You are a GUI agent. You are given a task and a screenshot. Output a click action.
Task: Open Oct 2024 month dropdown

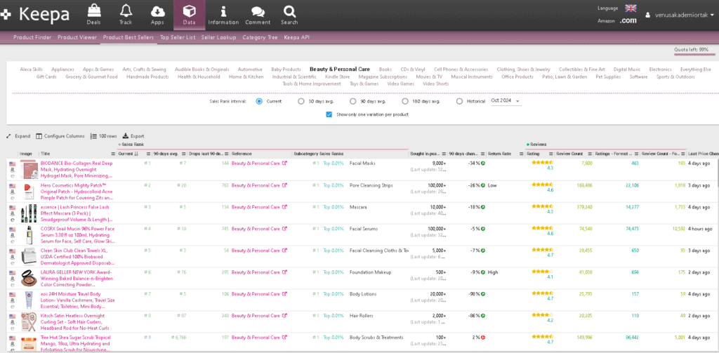506,101
